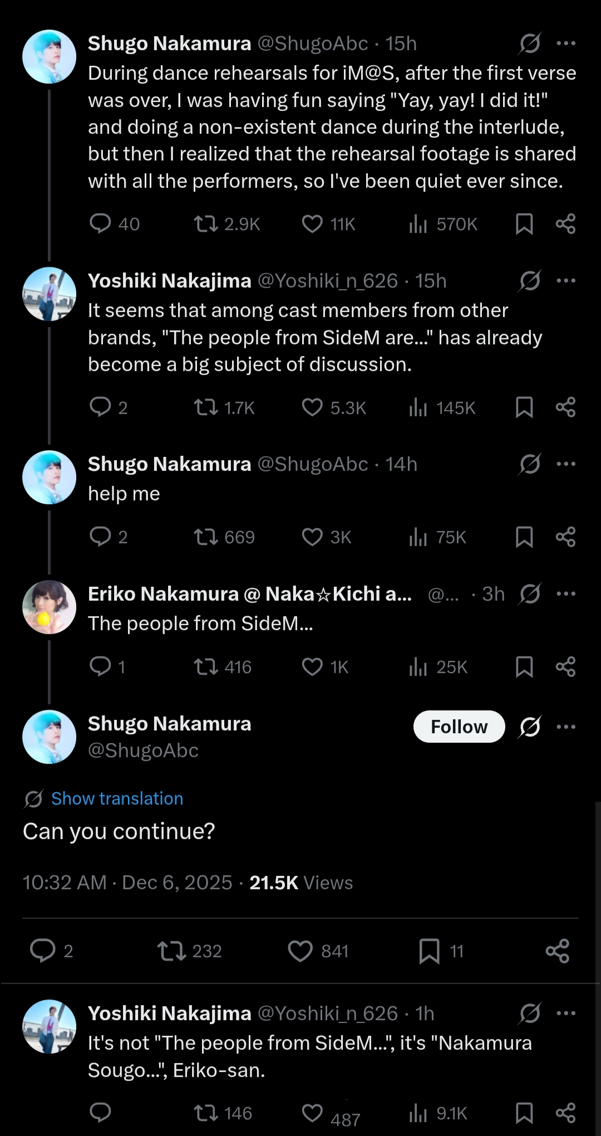The height and width of the screenshot is (1136, 601).
Task: Bookmark Yoshiki's 'other brands' tweet
Action: pos(524,407)
